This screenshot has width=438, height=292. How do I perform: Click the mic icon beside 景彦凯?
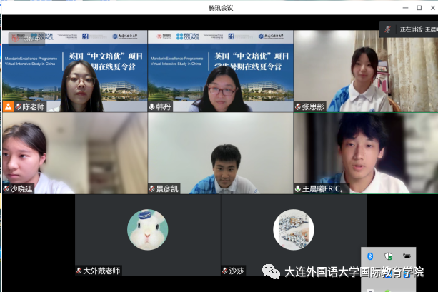[x=152, y=188]
